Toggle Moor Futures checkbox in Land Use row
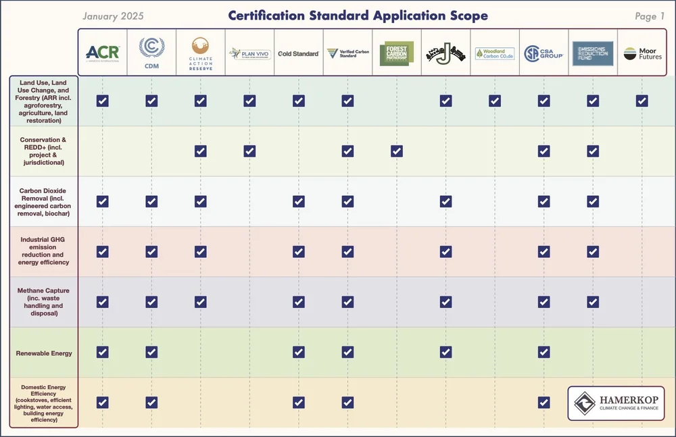This screenshot has width=676, height=437. [x=642, y=101]
